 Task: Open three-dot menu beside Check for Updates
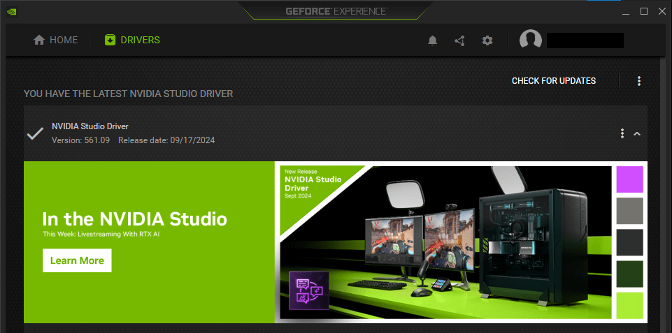pos(639,81)
